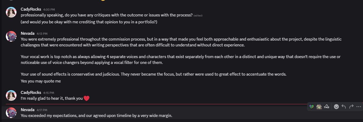363x122 pixels.
Task: React with the green flower heart emoji
Action: click(312, 107)
